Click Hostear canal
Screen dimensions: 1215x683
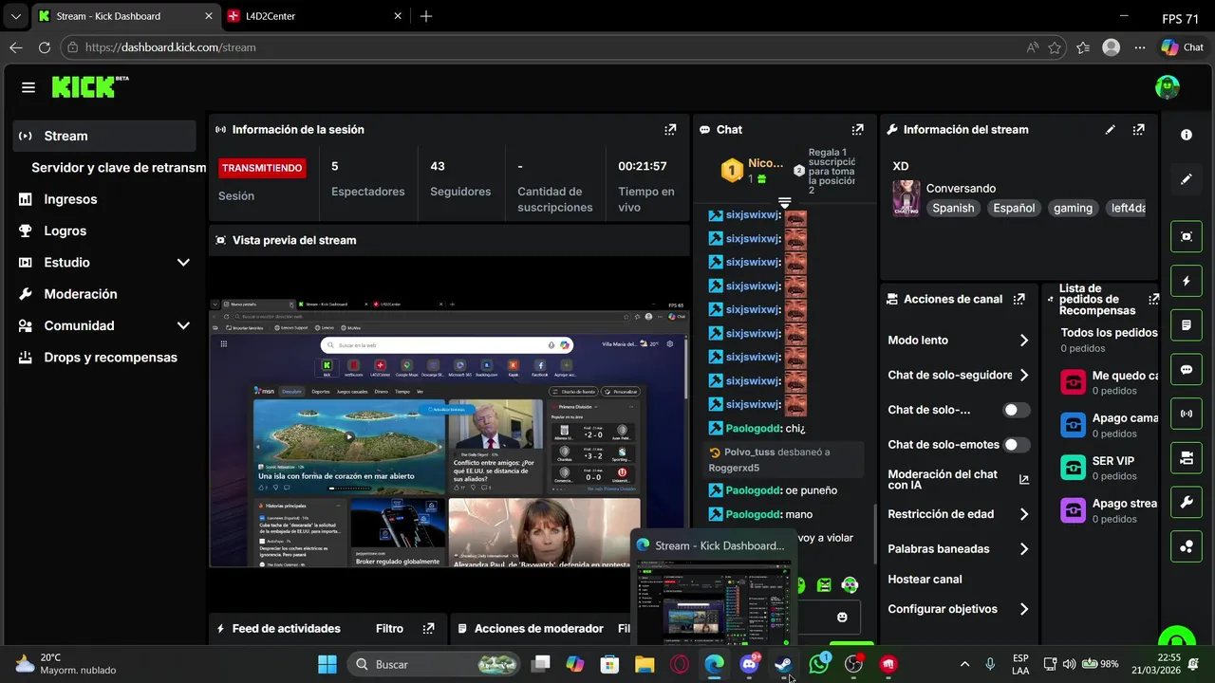(x=925, y=580)
